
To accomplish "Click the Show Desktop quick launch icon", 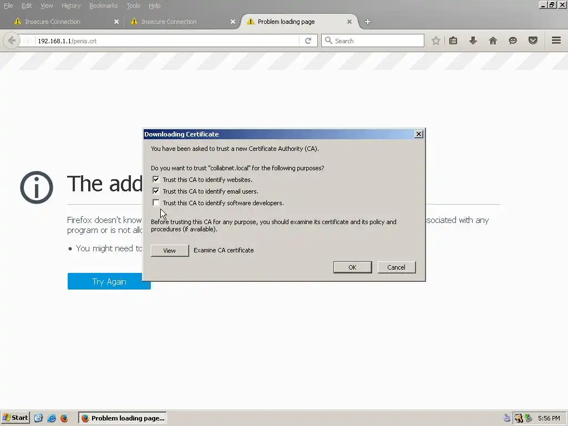I will click(x=38, y=418).
